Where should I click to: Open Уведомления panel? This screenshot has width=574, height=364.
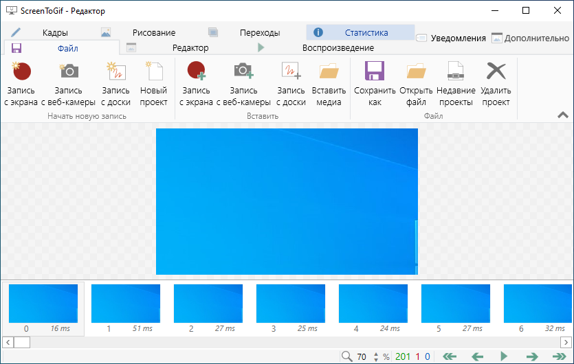451,38
